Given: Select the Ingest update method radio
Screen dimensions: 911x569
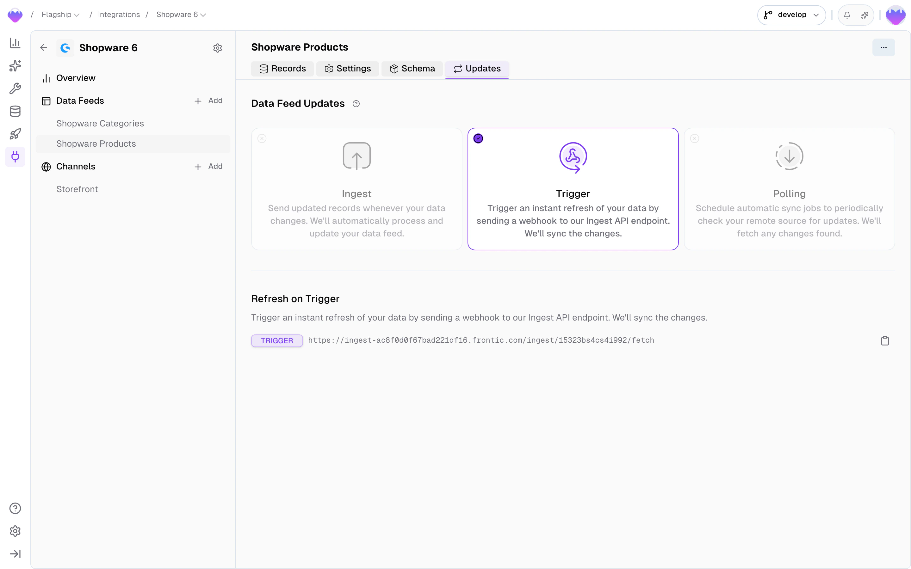Looking at the screenshot, I should (x=262, y=138).
